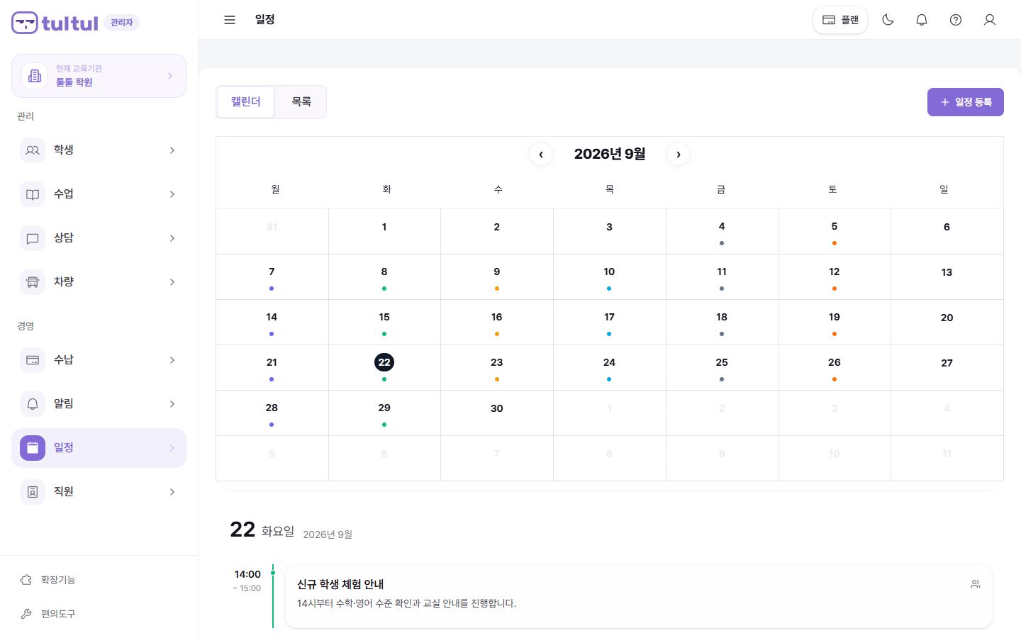Expand the 수업 menu chevron

tap(172, 194)
